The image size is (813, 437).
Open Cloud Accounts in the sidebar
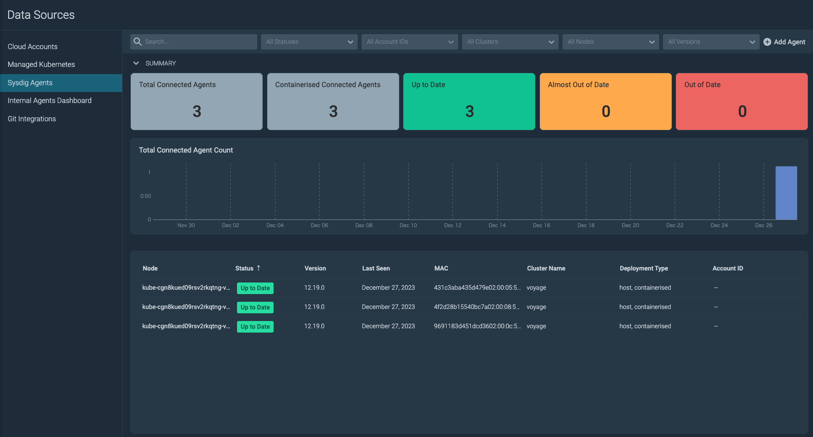click(61, 47)
